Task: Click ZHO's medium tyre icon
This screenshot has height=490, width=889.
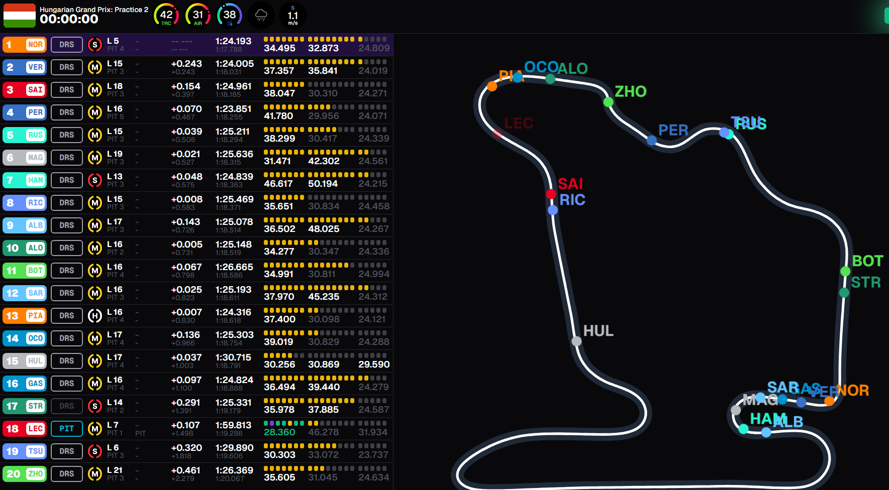Action: pos(95,474)
